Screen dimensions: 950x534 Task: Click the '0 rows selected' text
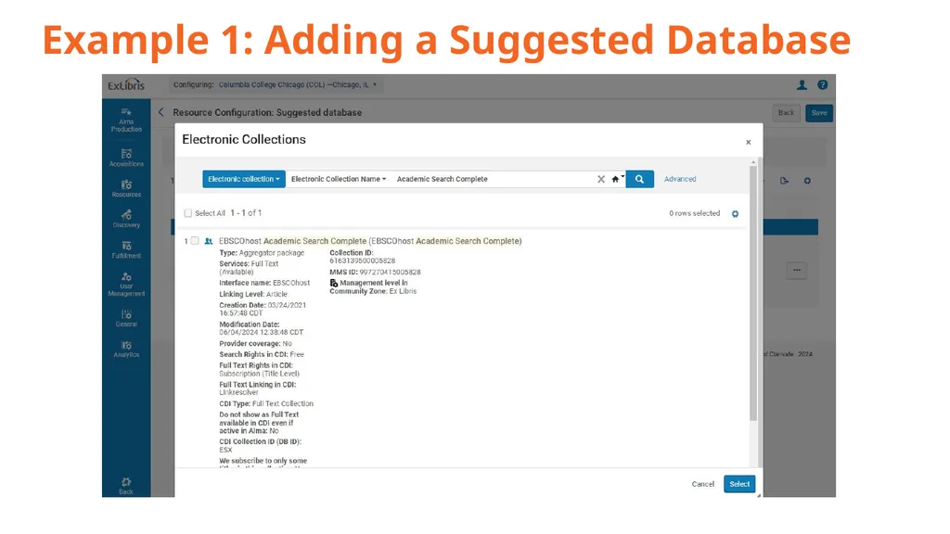pyautogui.click(x=694, y=213)
